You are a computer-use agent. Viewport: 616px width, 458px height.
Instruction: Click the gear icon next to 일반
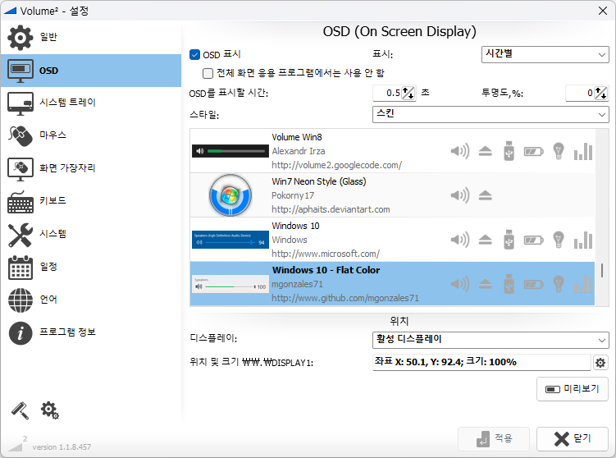click(x=20, y=38)
